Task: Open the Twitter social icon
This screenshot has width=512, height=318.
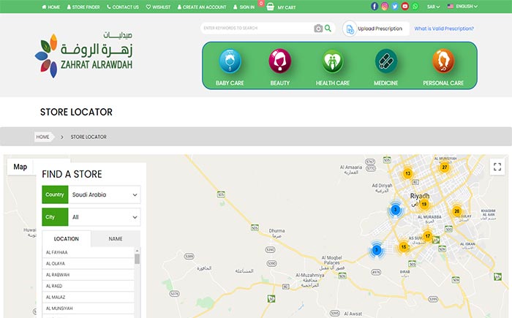Action: pyautogui.click(x=395, y=6)
